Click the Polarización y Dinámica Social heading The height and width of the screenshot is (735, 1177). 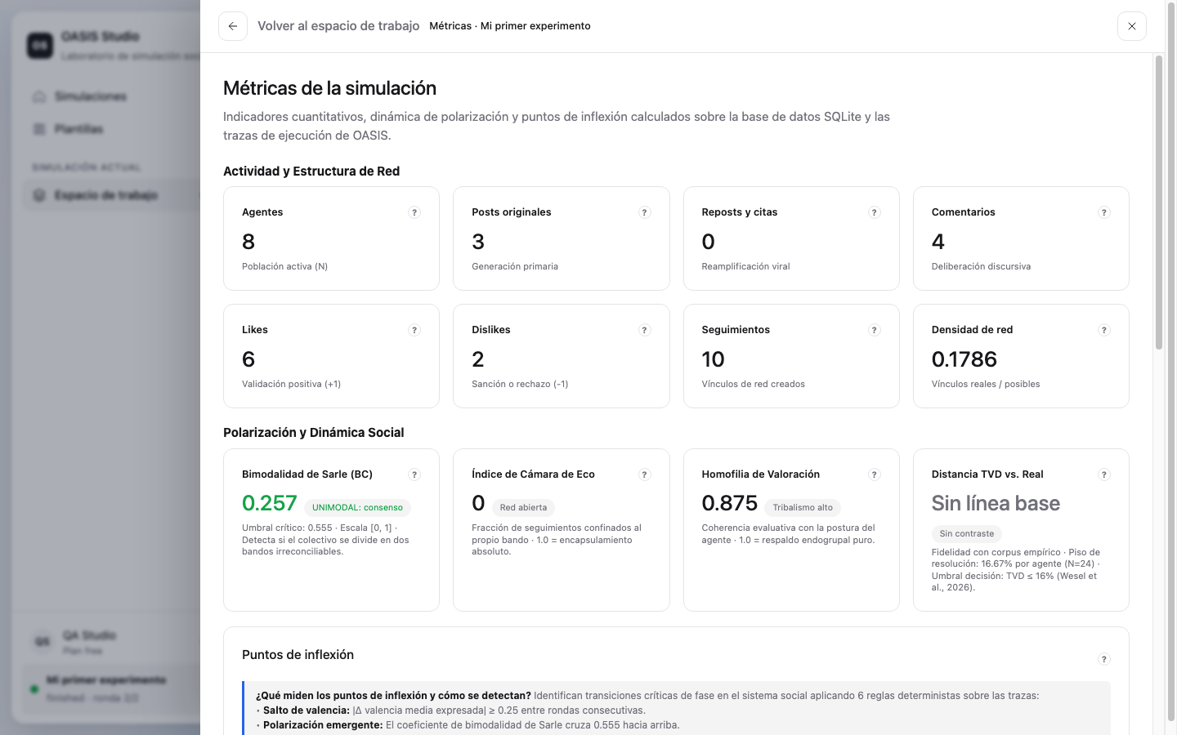click(x=314, y=433)
